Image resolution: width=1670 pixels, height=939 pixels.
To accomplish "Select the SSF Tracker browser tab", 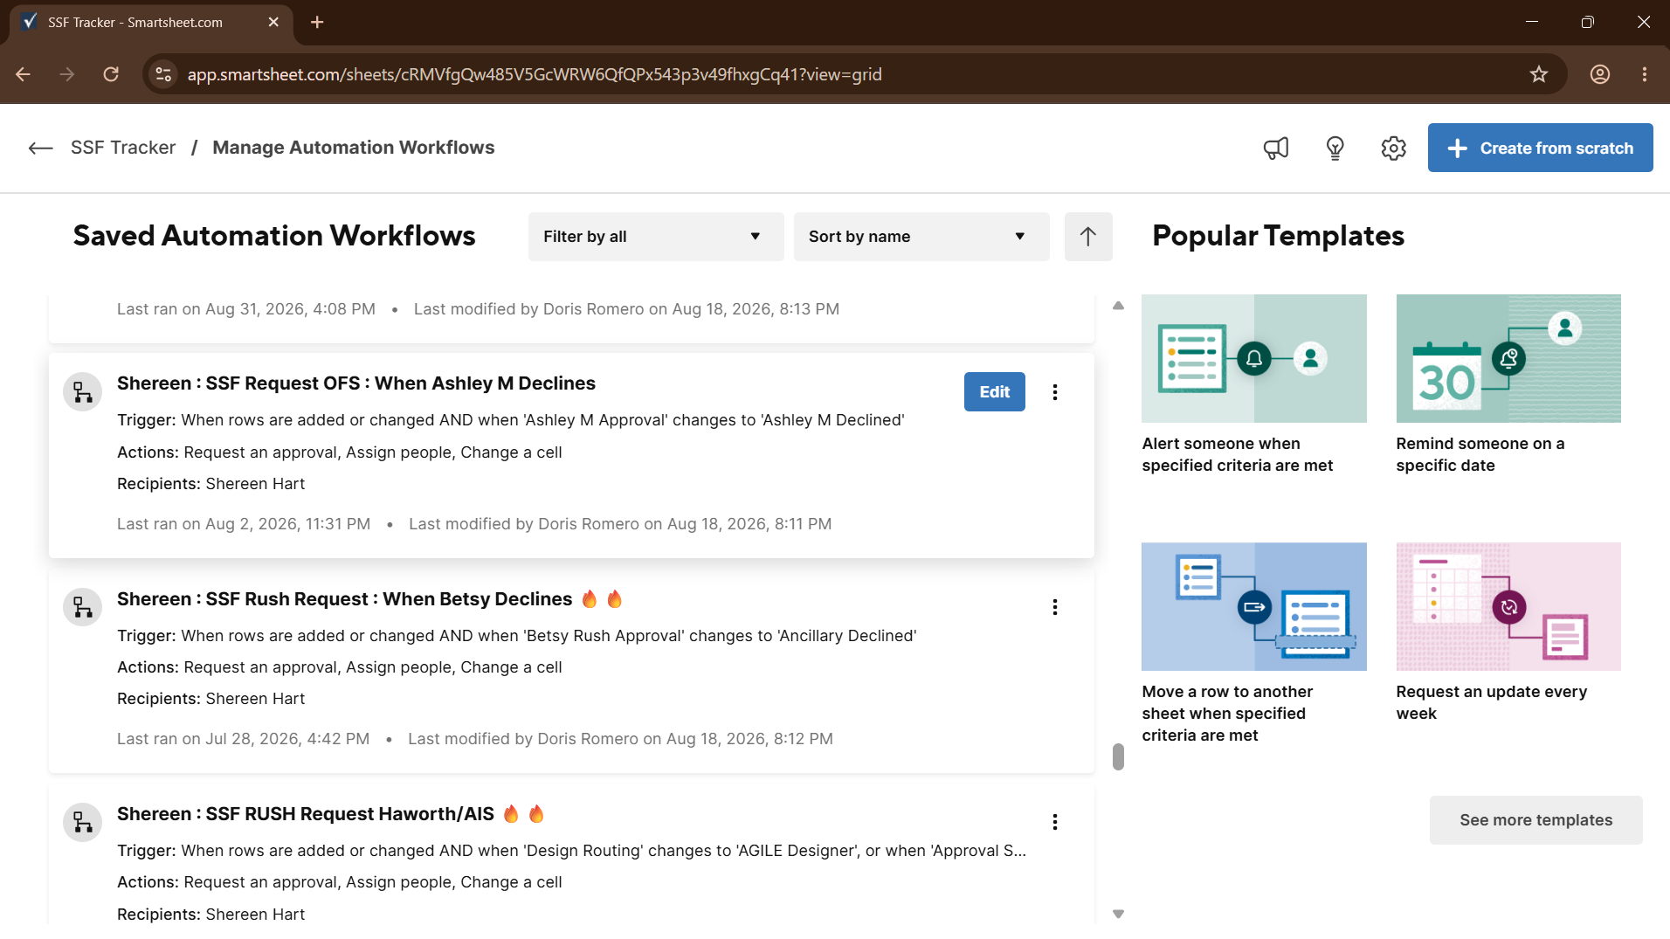I will [x=150, y=23].
